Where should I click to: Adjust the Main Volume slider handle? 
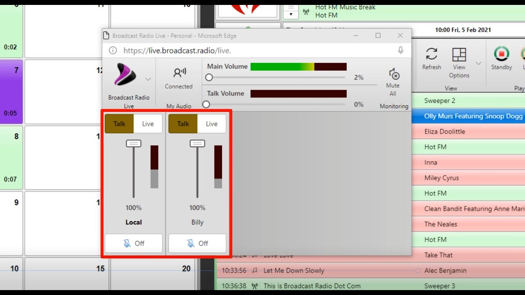[x=209, y=77]
